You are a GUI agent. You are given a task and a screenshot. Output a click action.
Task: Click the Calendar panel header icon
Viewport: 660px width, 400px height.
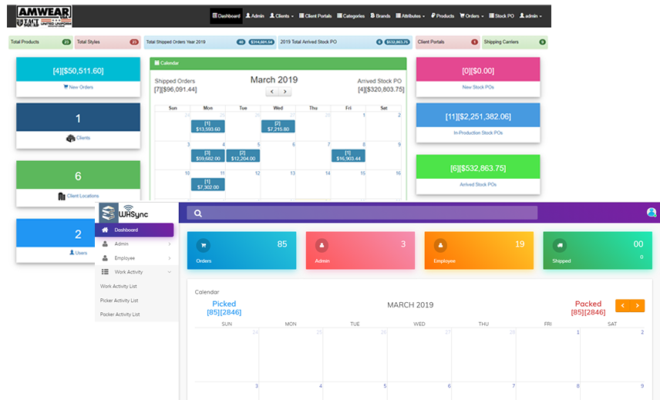pos(157,62)
